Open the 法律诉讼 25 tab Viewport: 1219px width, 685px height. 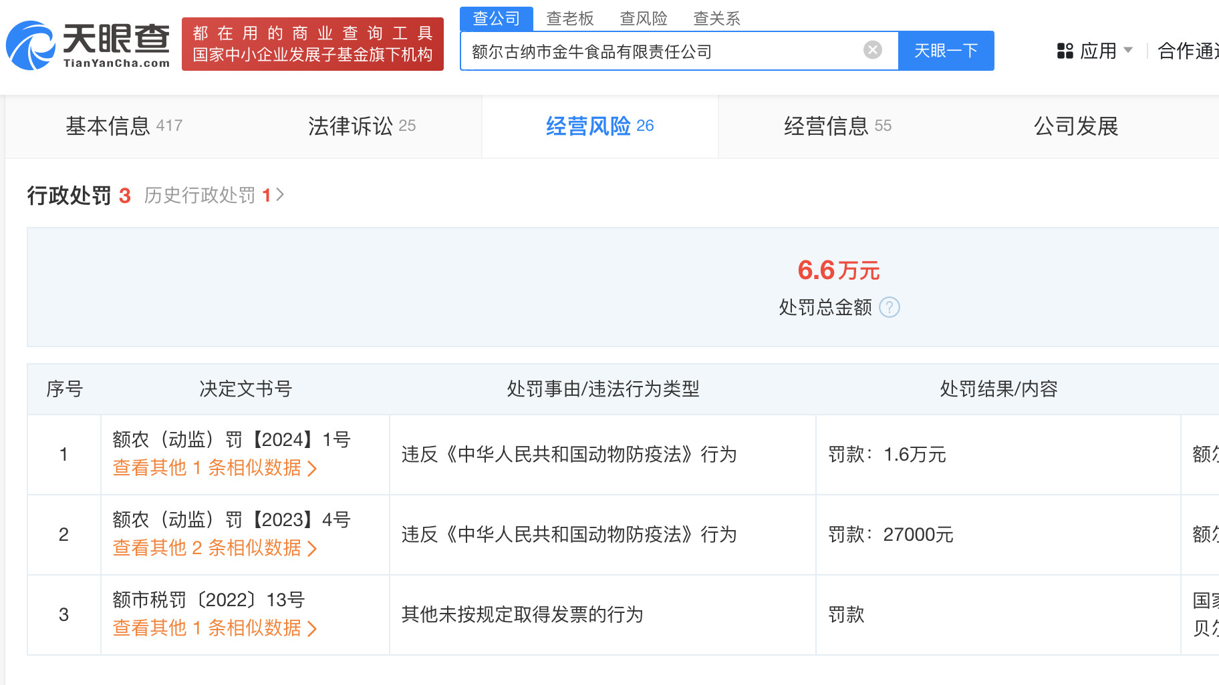point(362,126)
